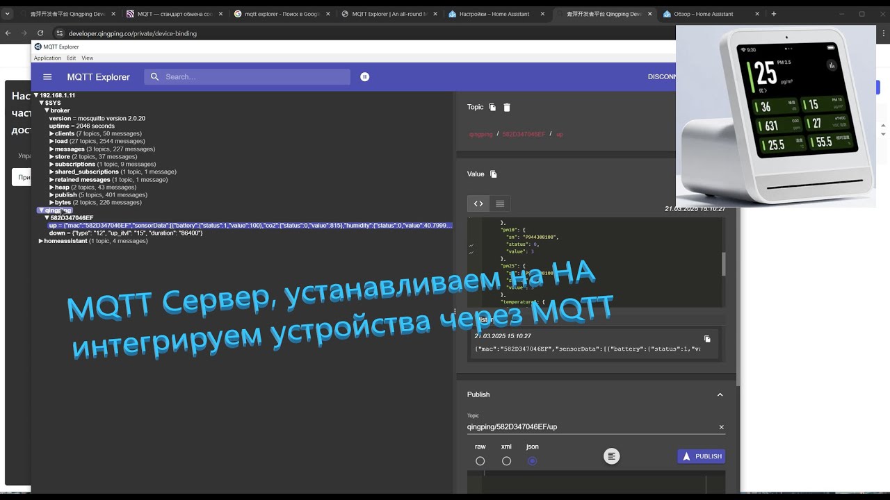Select the 582D347046EF device tree node
This screenshot has height=500, width=890.
click(x=72, y=218)
